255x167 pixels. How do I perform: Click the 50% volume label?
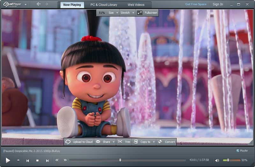coord(244,160)
